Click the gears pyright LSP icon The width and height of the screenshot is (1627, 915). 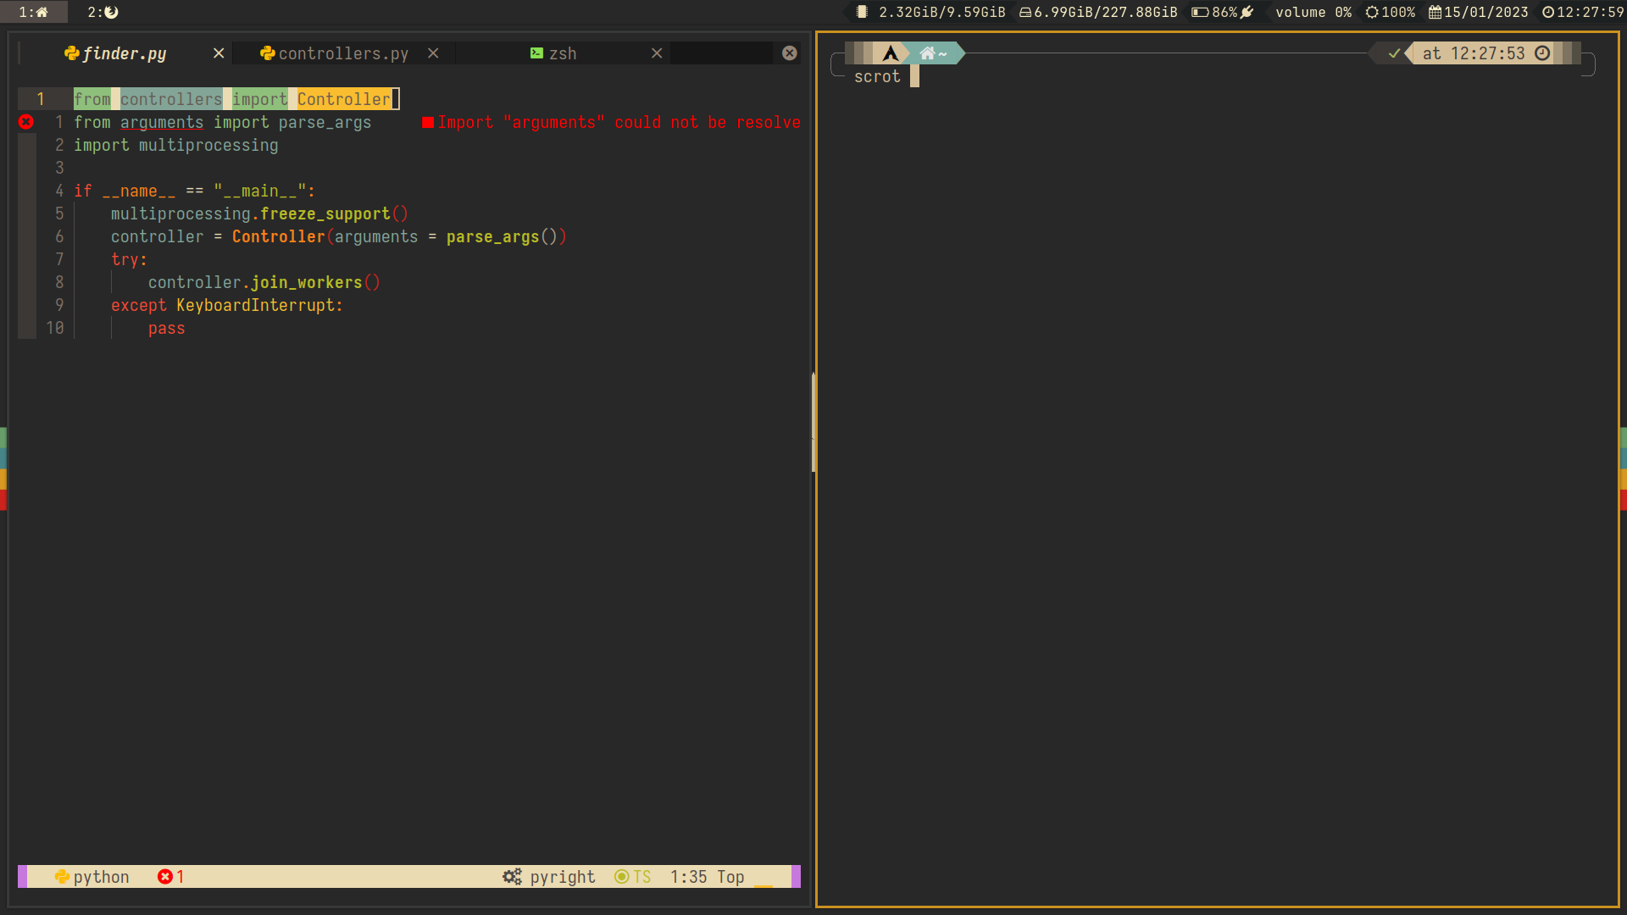(x=512, y=877)
